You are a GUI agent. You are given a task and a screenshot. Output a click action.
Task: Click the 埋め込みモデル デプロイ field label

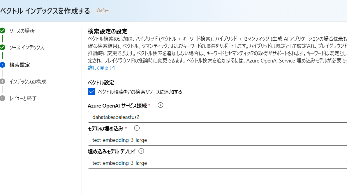112,151
